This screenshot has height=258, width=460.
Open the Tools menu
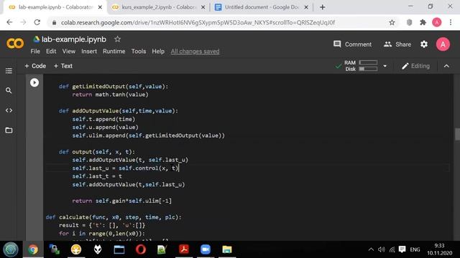[139, 52]
